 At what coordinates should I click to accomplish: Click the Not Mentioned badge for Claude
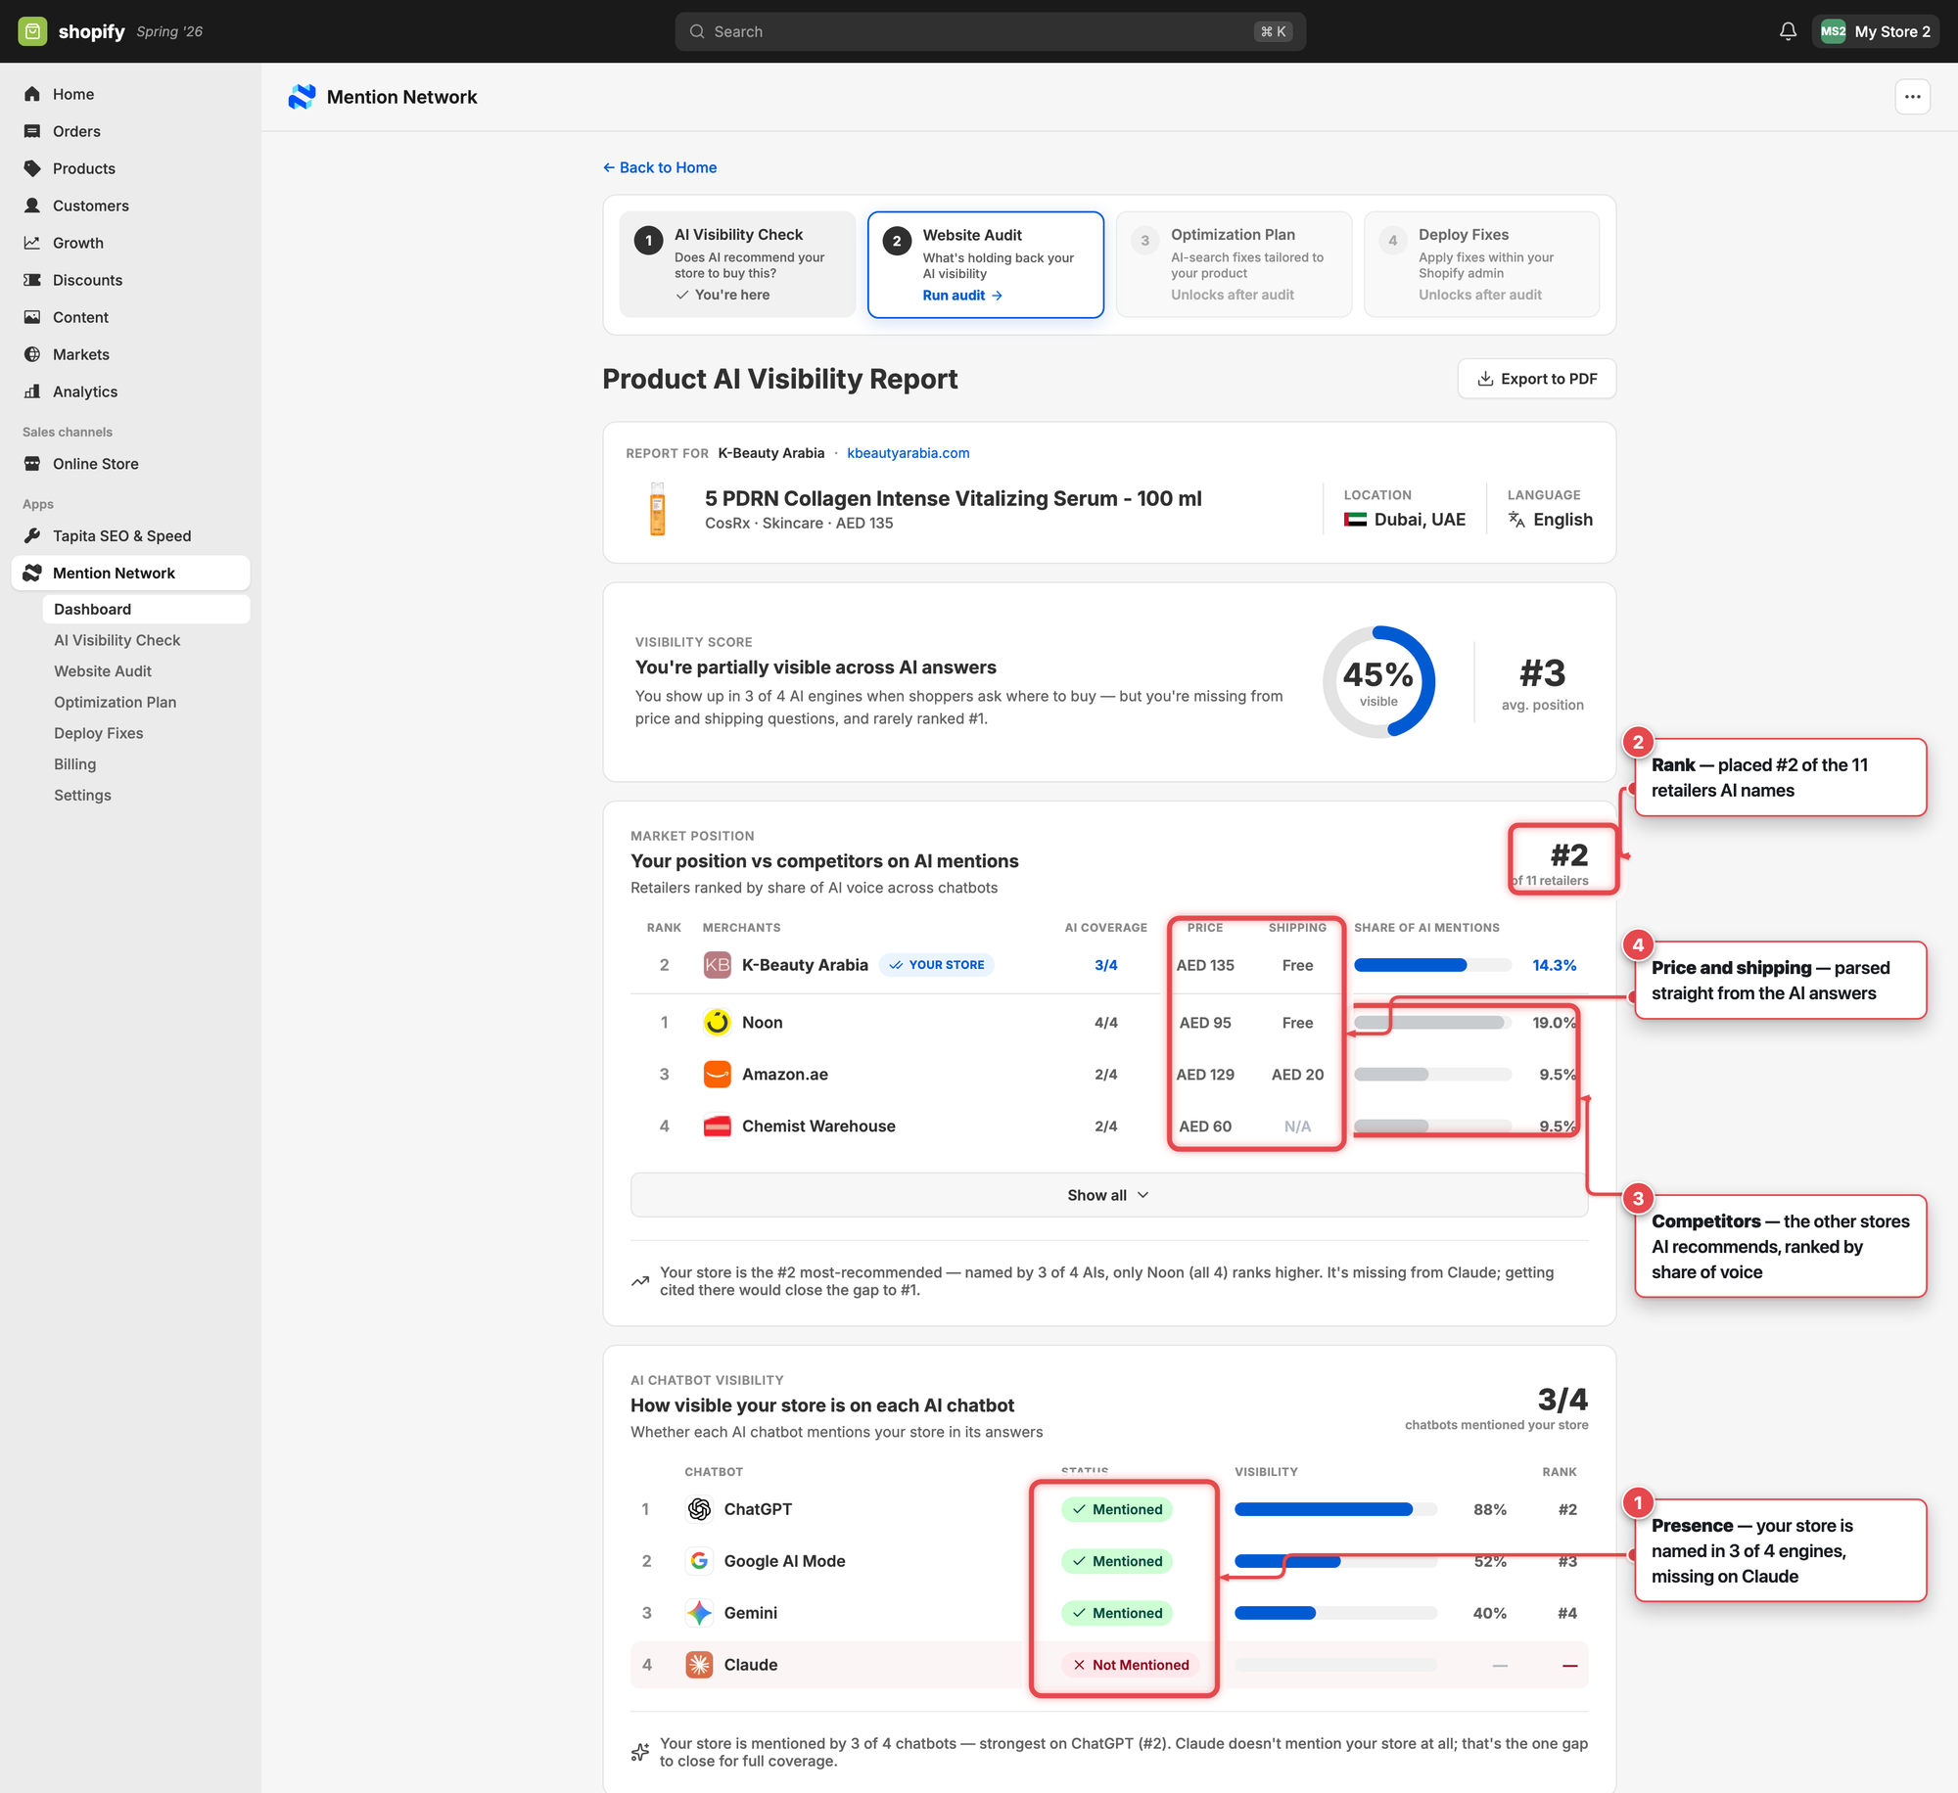click(x=1130, y=1665)
